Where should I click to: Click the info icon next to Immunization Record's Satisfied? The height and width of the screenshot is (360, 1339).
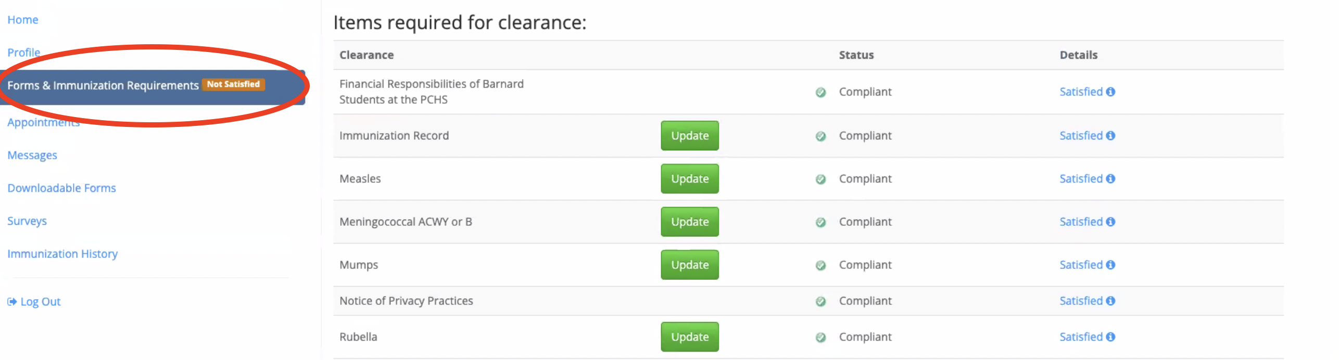pyautogui.click(x=1110, y=136)
